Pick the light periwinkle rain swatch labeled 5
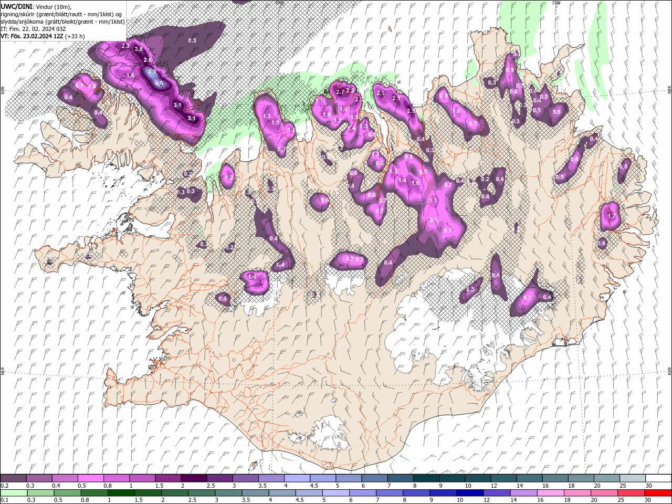This screenshot has width=672, height=504. pos(336,493)
